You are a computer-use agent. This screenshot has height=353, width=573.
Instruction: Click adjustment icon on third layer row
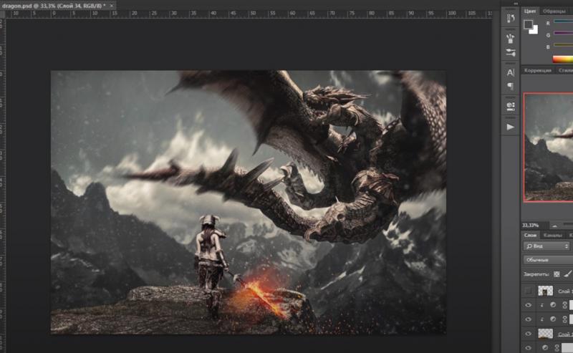click(x=553, y=319)
